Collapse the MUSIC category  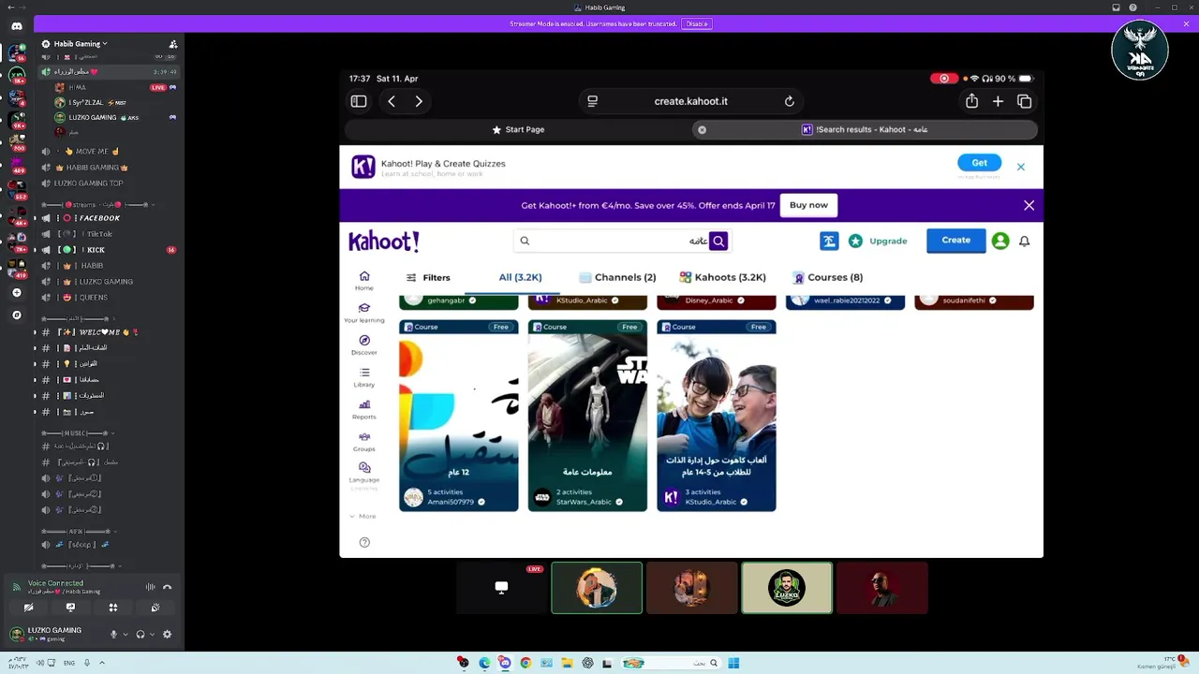point(80,432)
